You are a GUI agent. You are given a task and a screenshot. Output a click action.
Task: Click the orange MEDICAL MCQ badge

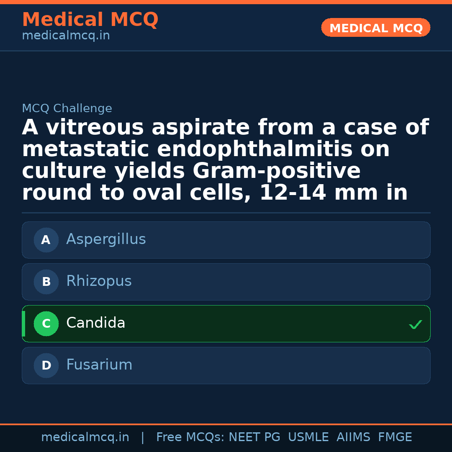point(375,28)
